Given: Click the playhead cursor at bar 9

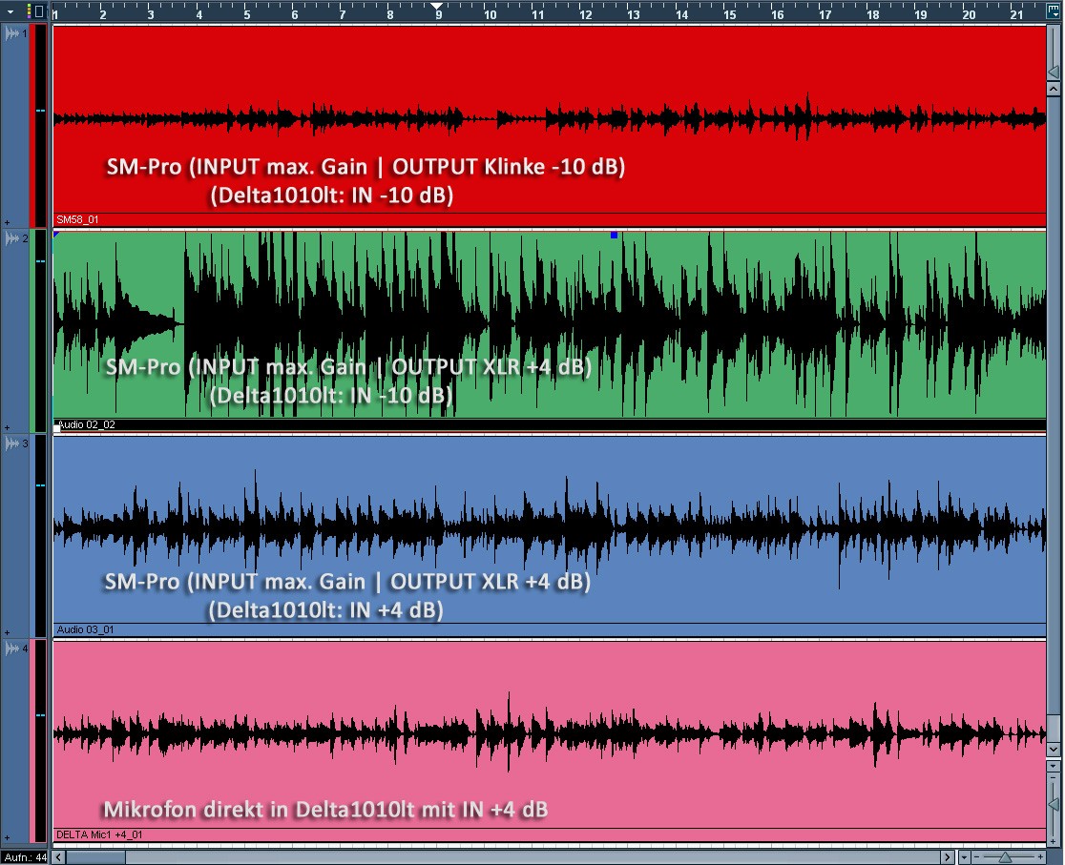Looking at the screenshot, I should coord(437,6).
